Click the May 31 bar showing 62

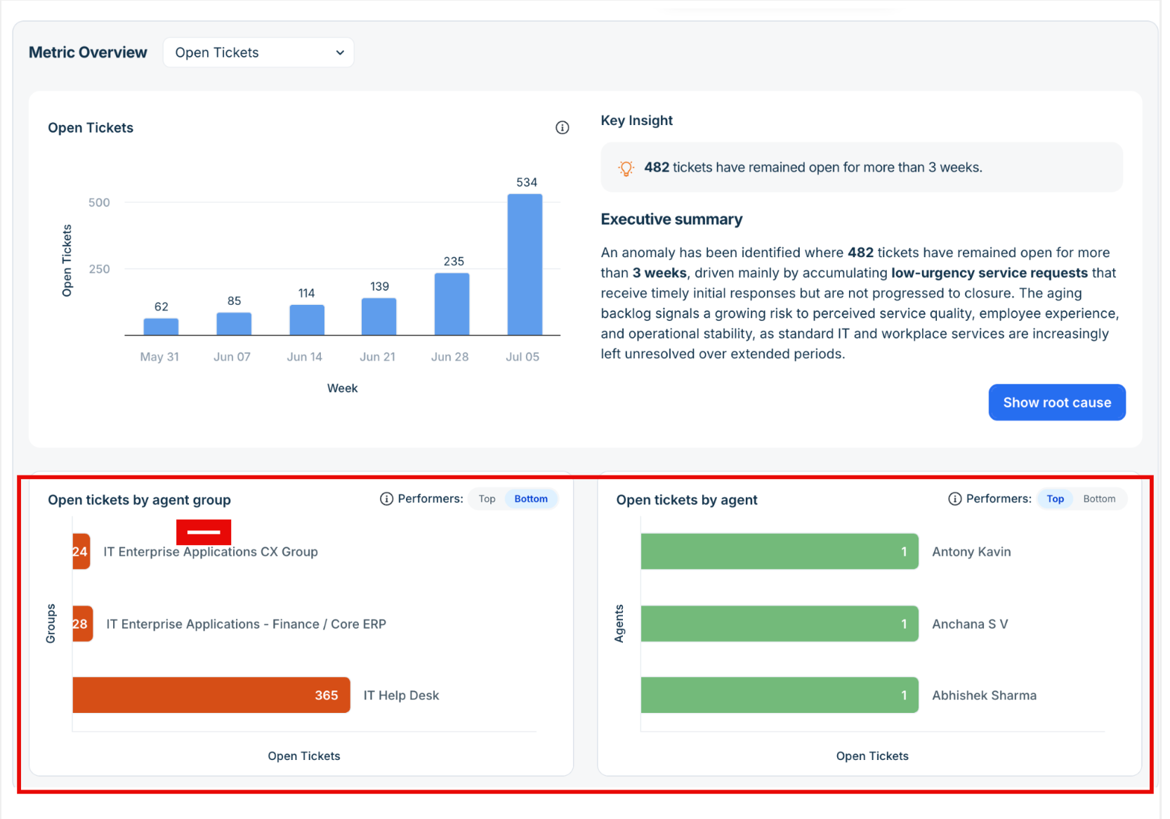pyautogui.click(x=161, y=327)
